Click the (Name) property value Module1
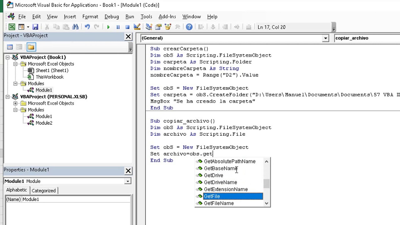This screenshot has height=225, width=400. [x=76, y=199]
